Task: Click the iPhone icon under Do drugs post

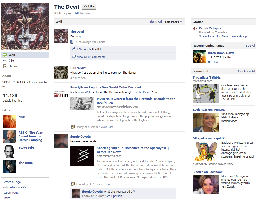Action: pyautogui.click(x=72, y=42)
